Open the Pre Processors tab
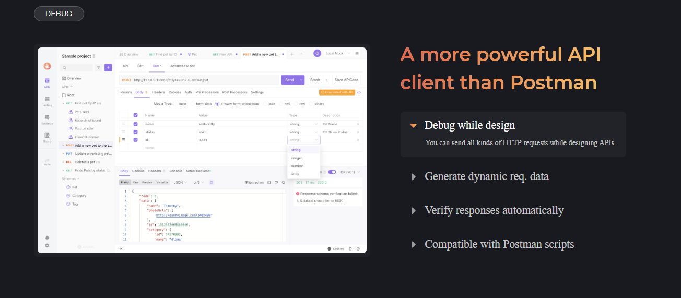Viewport: 681px width, 298px height. click(x=208, y=92)
